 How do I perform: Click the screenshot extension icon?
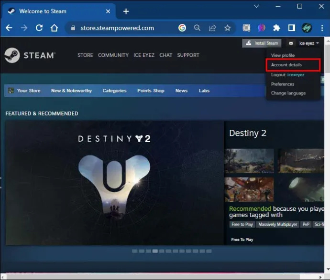pos(246,28)
